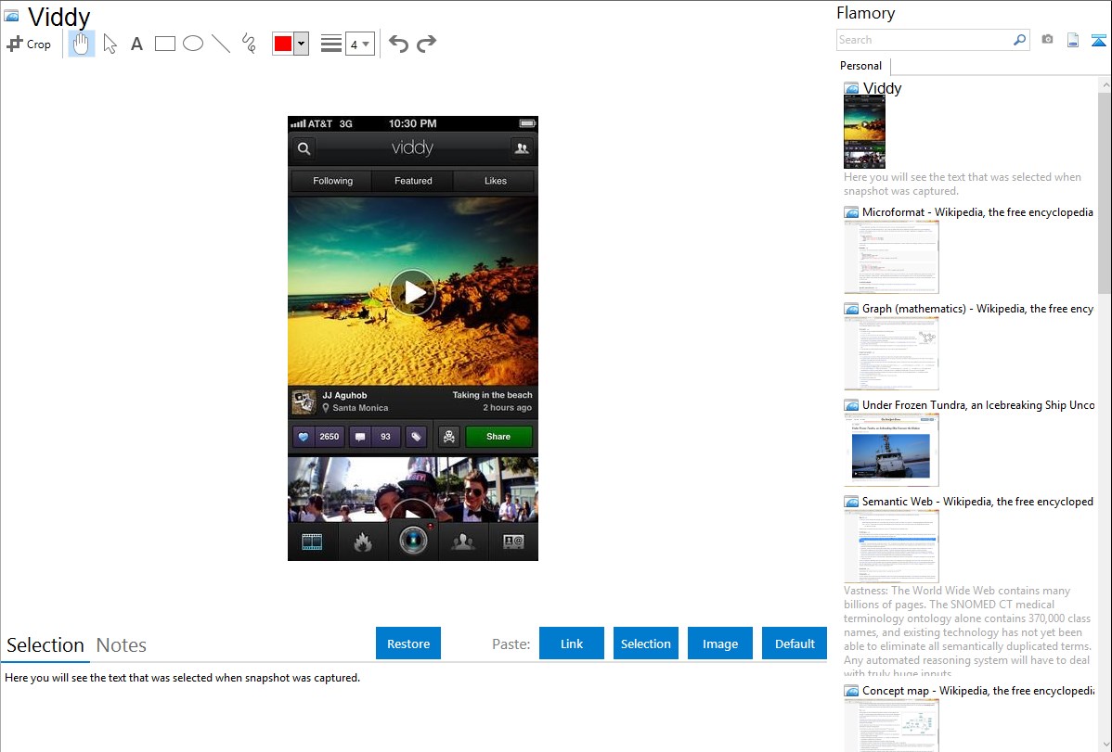Activate the hand pan tool
Viewport: 1112px width, 752px height.
(82, 44)
